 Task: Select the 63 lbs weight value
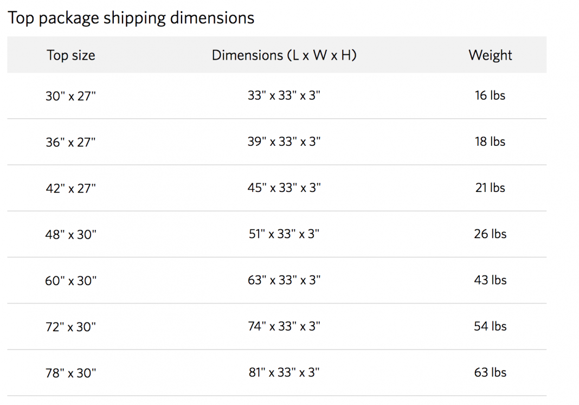[x=490, y=372]
